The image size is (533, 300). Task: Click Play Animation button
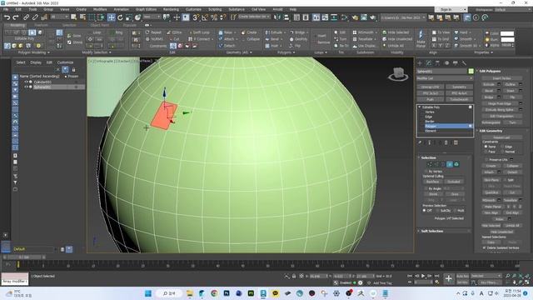(423, 276)
